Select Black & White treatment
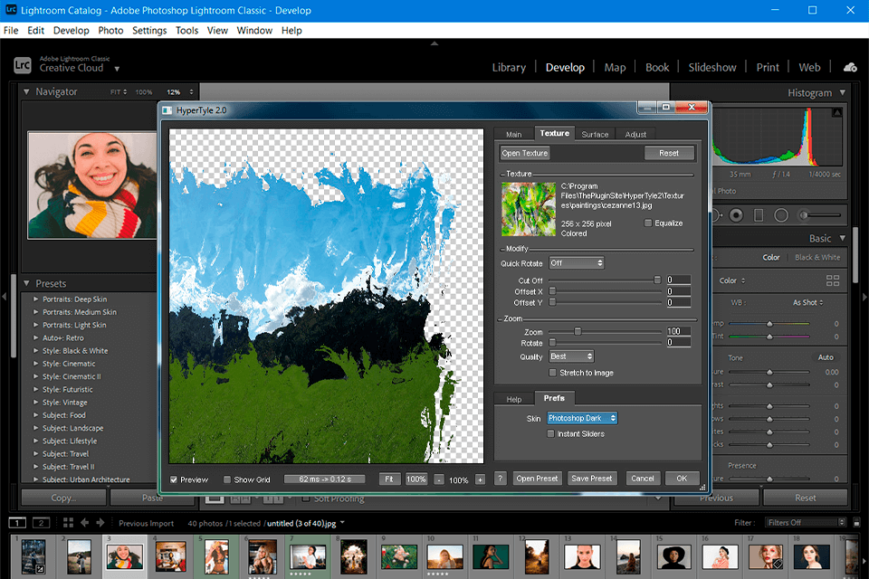This screenshot has height=579, width=869. click(x=817, y=257)
